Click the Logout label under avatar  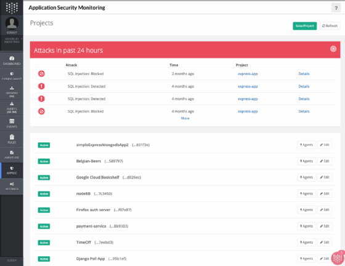(x=12, y=33)
